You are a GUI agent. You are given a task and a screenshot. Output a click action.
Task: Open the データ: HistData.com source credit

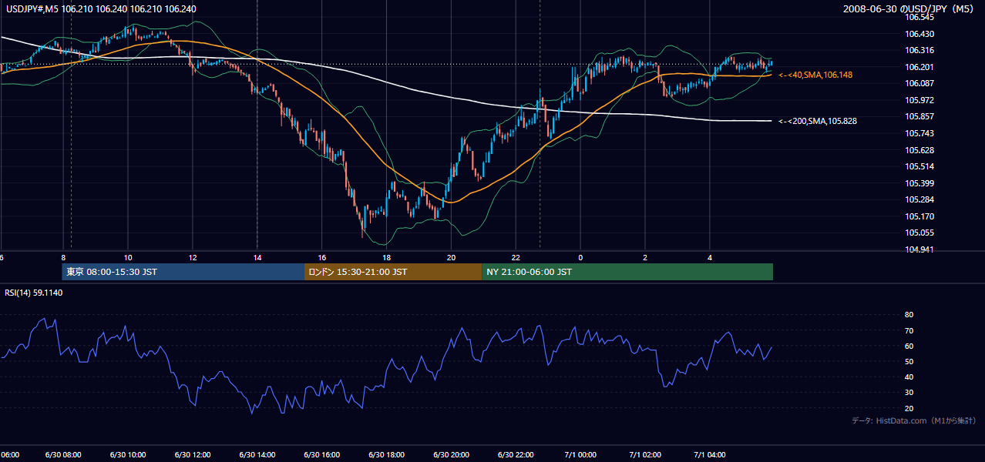pos(913,420)
